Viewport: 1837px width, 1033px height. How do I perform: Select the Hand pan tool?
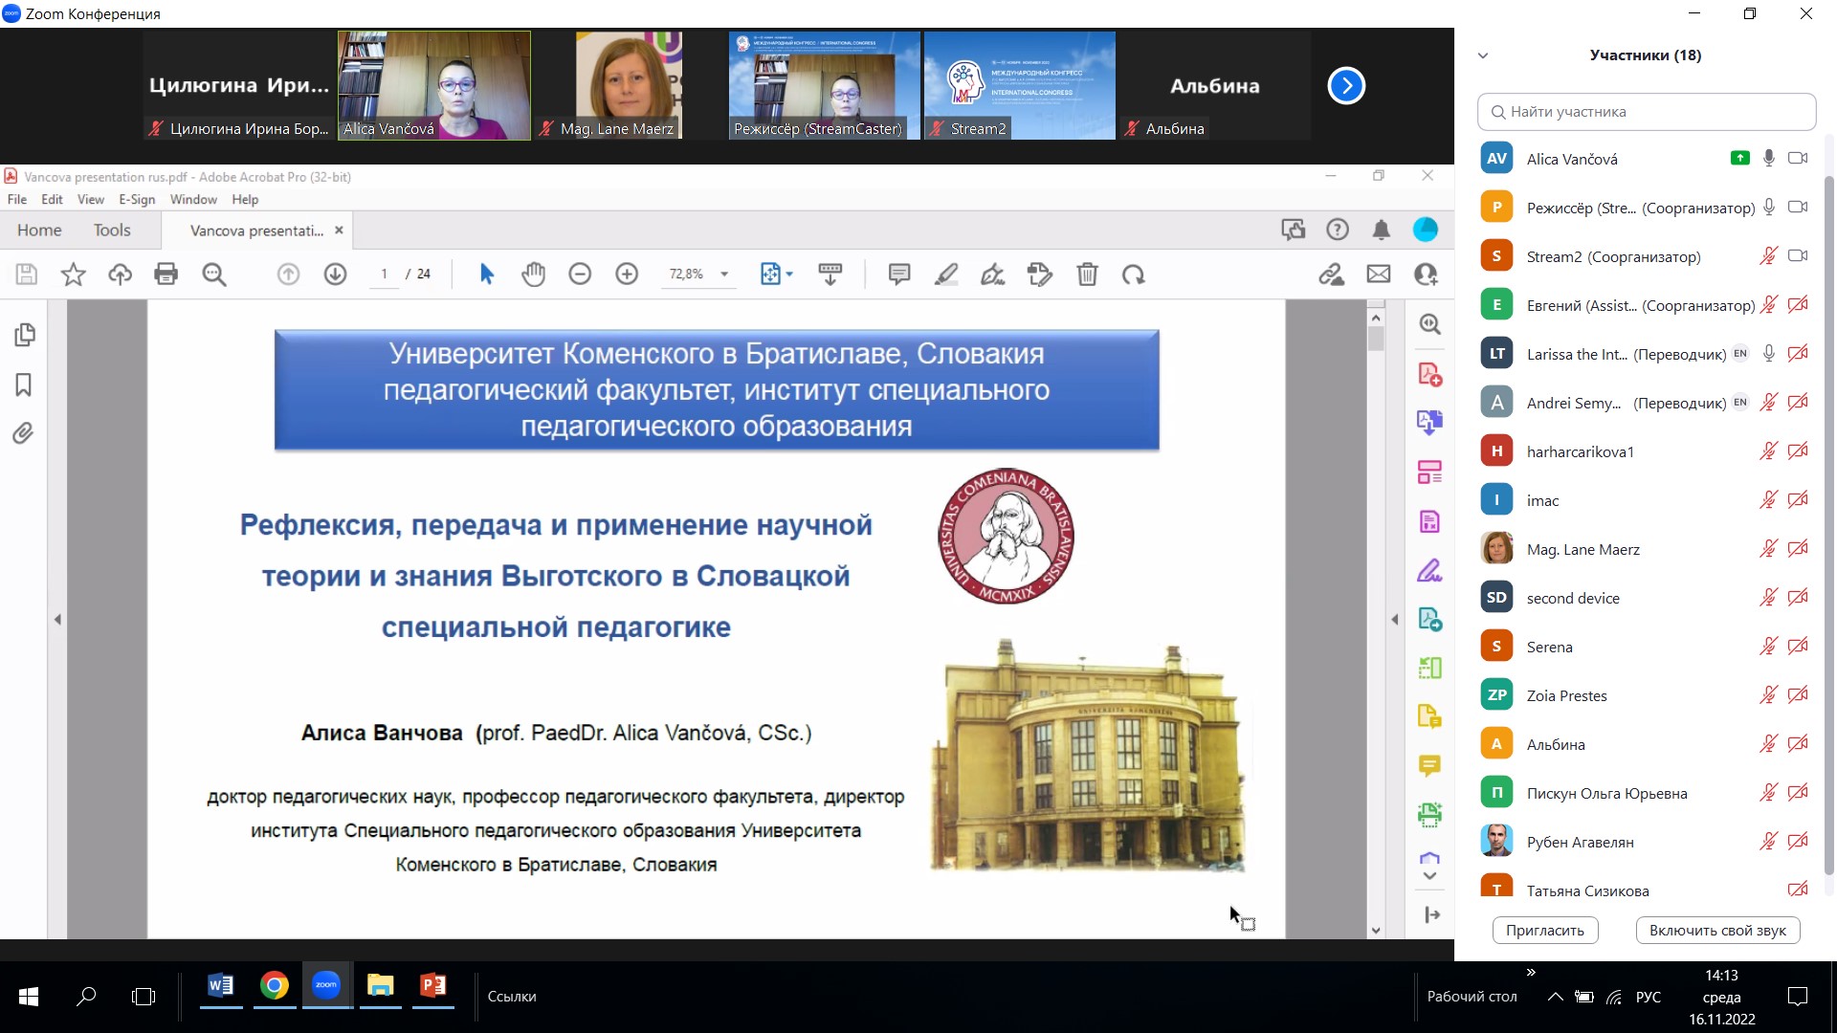point(533,275)
